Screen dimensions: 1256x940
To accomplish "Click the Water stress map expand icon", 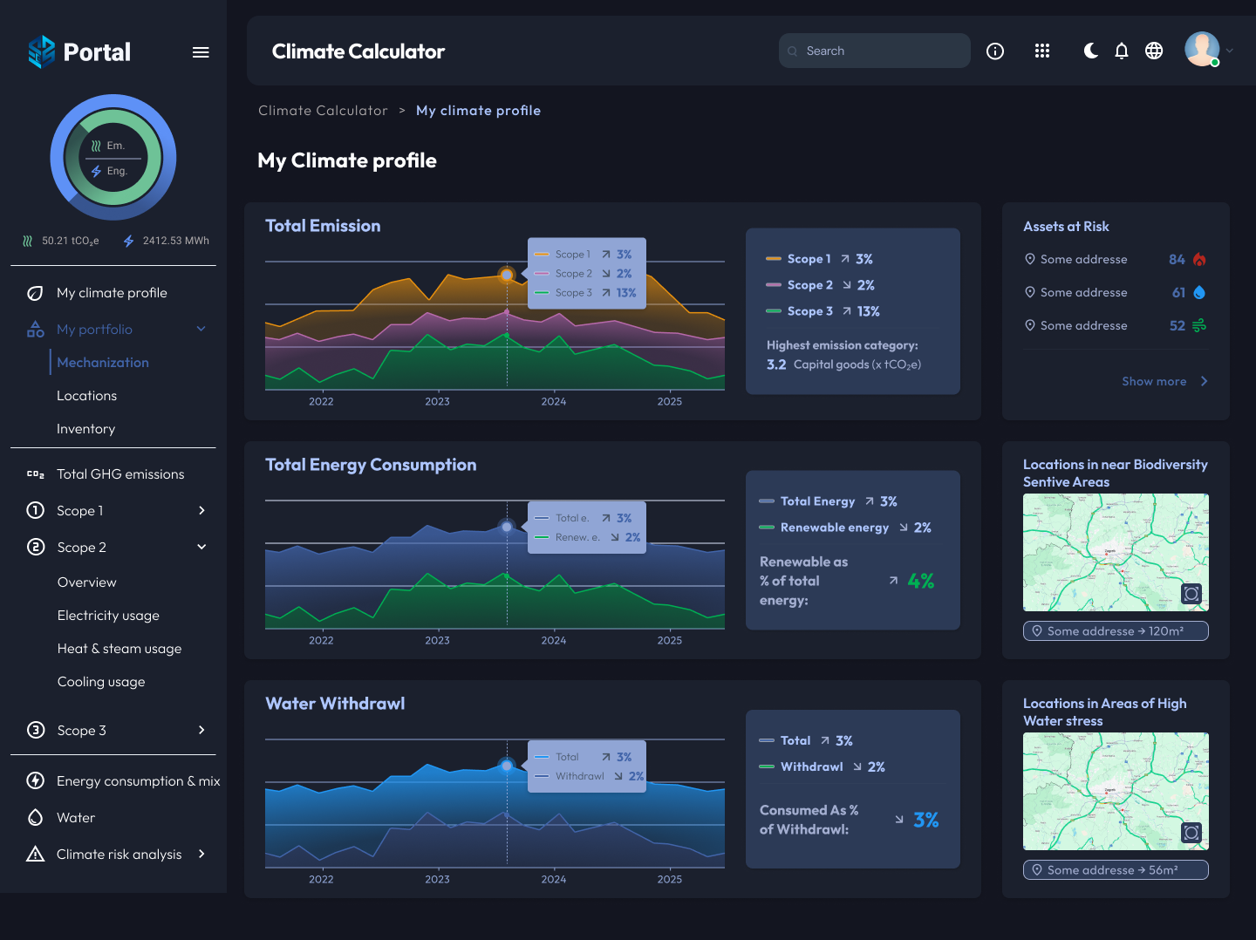I will pos(1191,833).
